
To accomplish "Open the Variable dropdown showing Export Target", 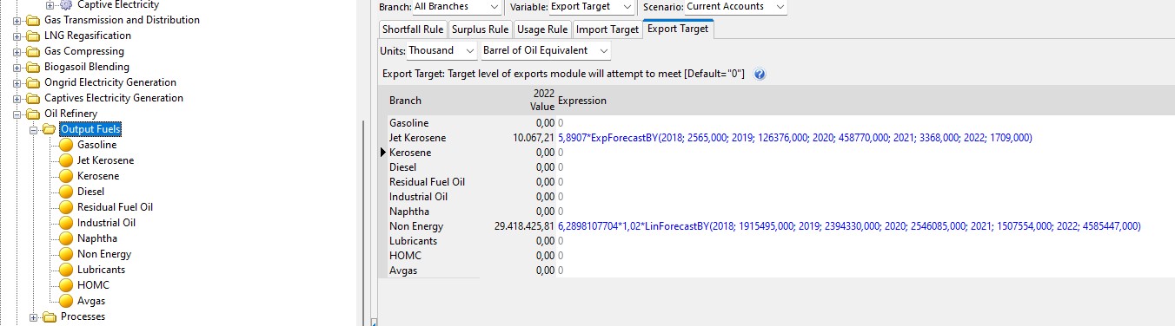I will [592, 7].
